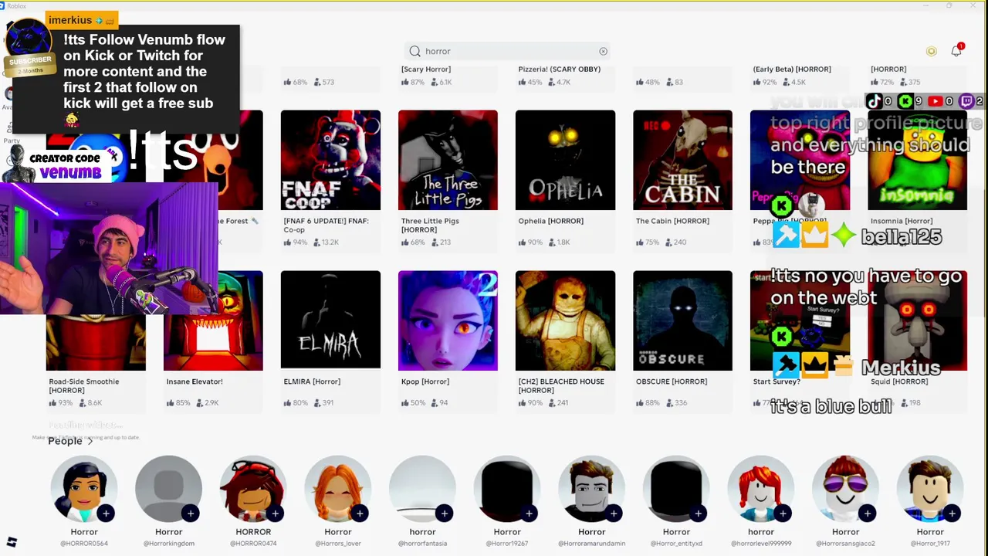
Task: Click the ELMIRA [Horror] title
Action: point(312,381)
